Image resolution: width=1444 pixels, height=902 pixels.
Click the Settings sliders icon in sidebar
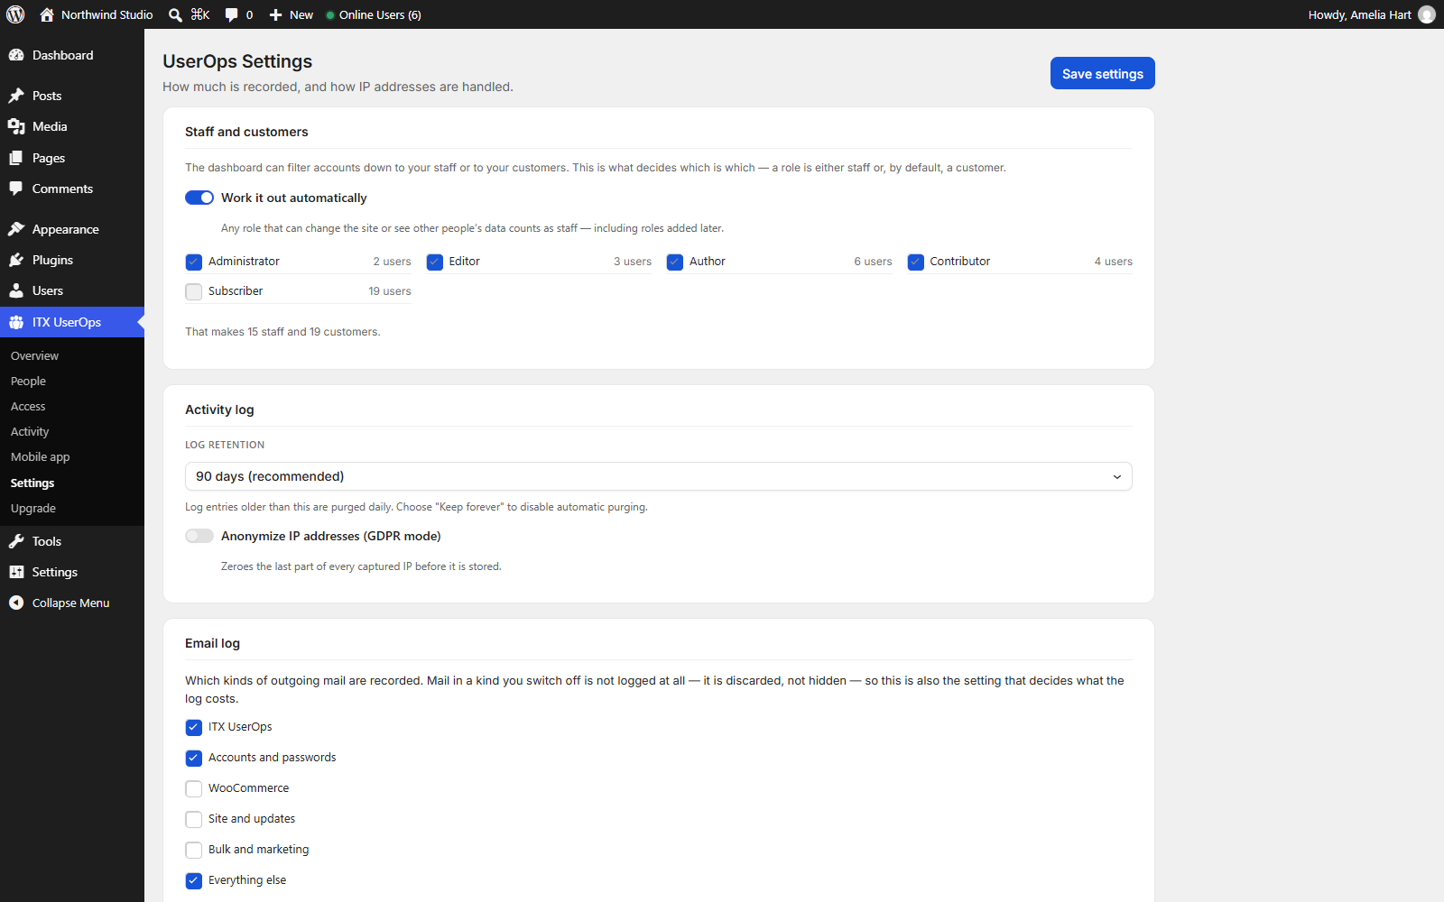click(16, 572)
